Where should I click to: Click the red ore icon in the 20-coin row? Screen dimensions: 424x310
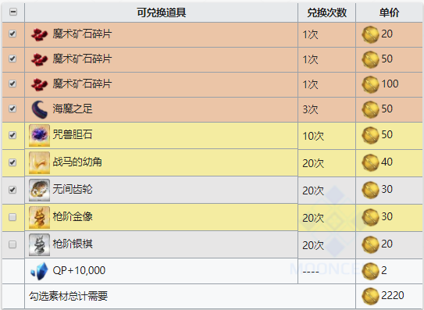coord(40,34)
